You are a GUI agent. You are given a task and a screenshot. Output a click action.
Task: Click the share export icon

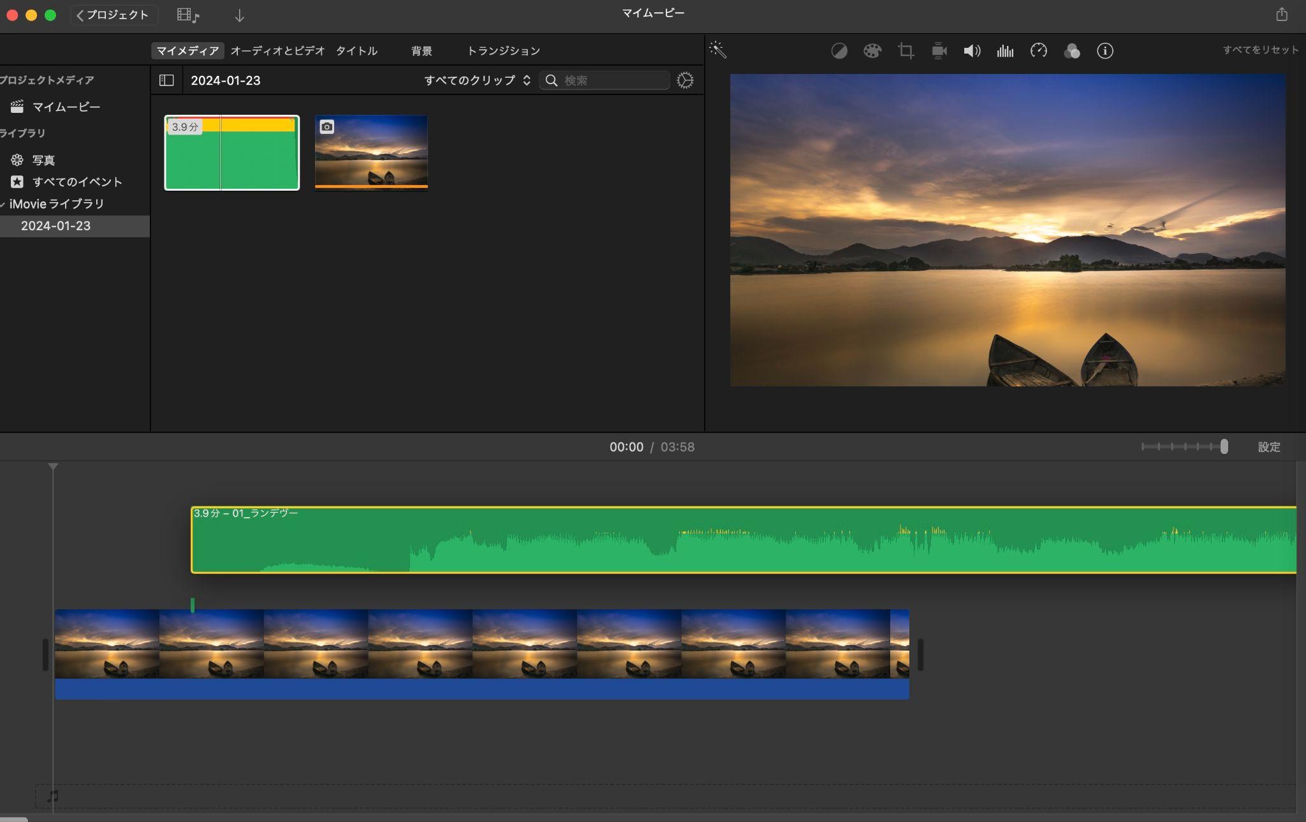click(x=1282, y=14)
